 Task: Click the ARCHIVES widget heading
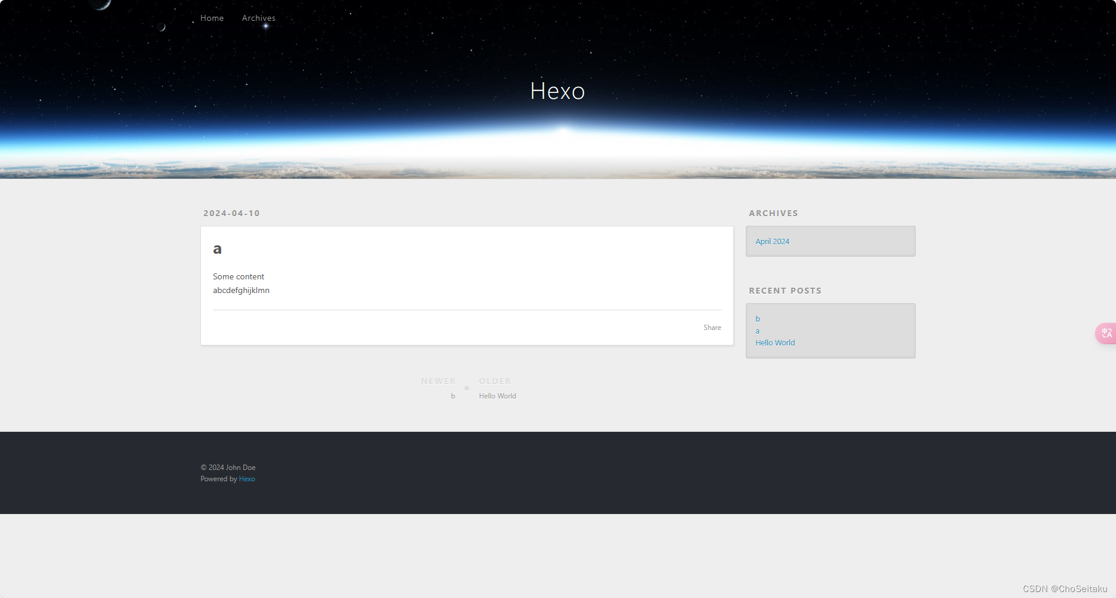tap(773, 213)
